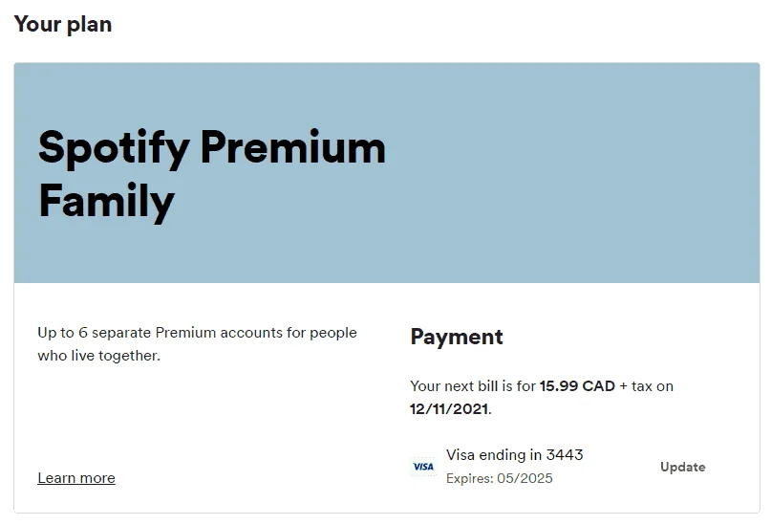
Task: Select the Your plan heading
Action: click(x=63, y=25)
